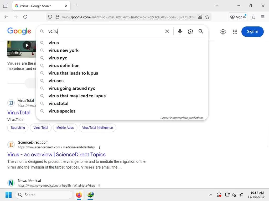Choose suggestion 'virus that leads to lupus'
The image size is (269, 201).
point(122,73)
